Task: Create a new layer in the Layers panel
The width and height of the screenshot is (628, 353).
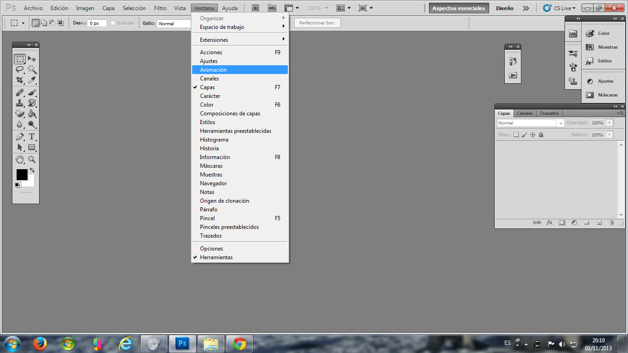Action: coord(599,222)
